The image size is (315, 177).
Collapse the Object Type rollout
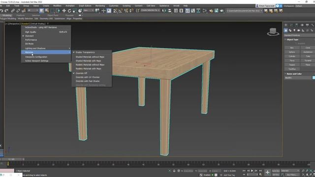292,39
